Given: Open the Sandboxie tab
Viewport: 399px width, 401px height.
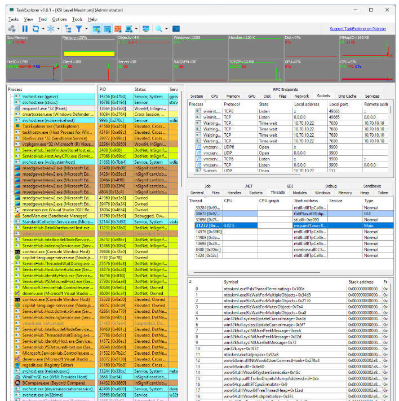Looking at the screenshot, I should click(x=372, y=186).
